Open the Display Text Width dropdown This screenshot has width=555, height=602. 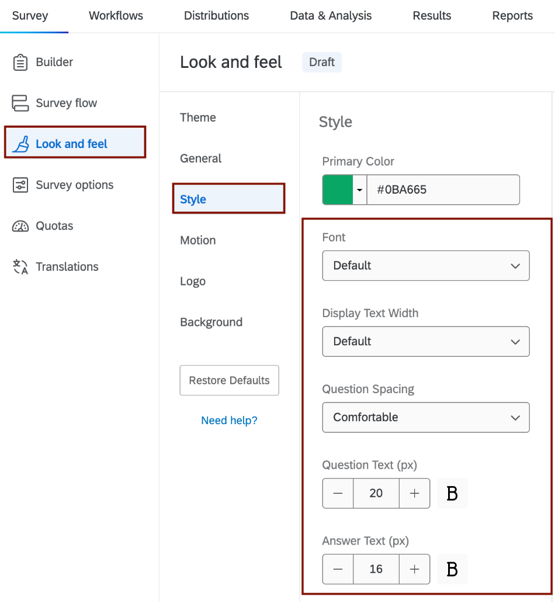pos(425,342)
